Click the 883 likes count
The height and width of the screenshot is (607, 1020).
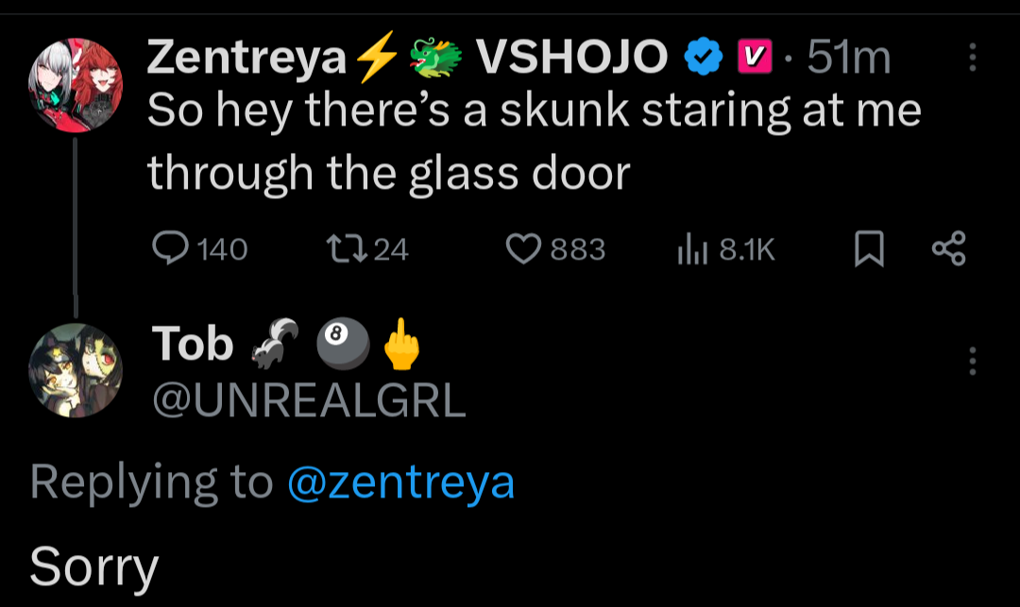click(577, 249)
